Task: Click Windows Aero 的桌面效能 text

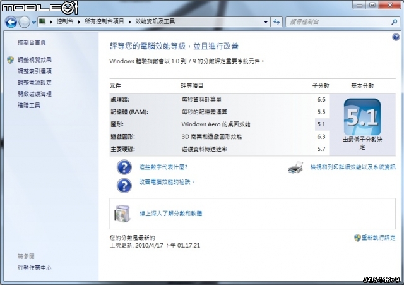Action: 216,124
